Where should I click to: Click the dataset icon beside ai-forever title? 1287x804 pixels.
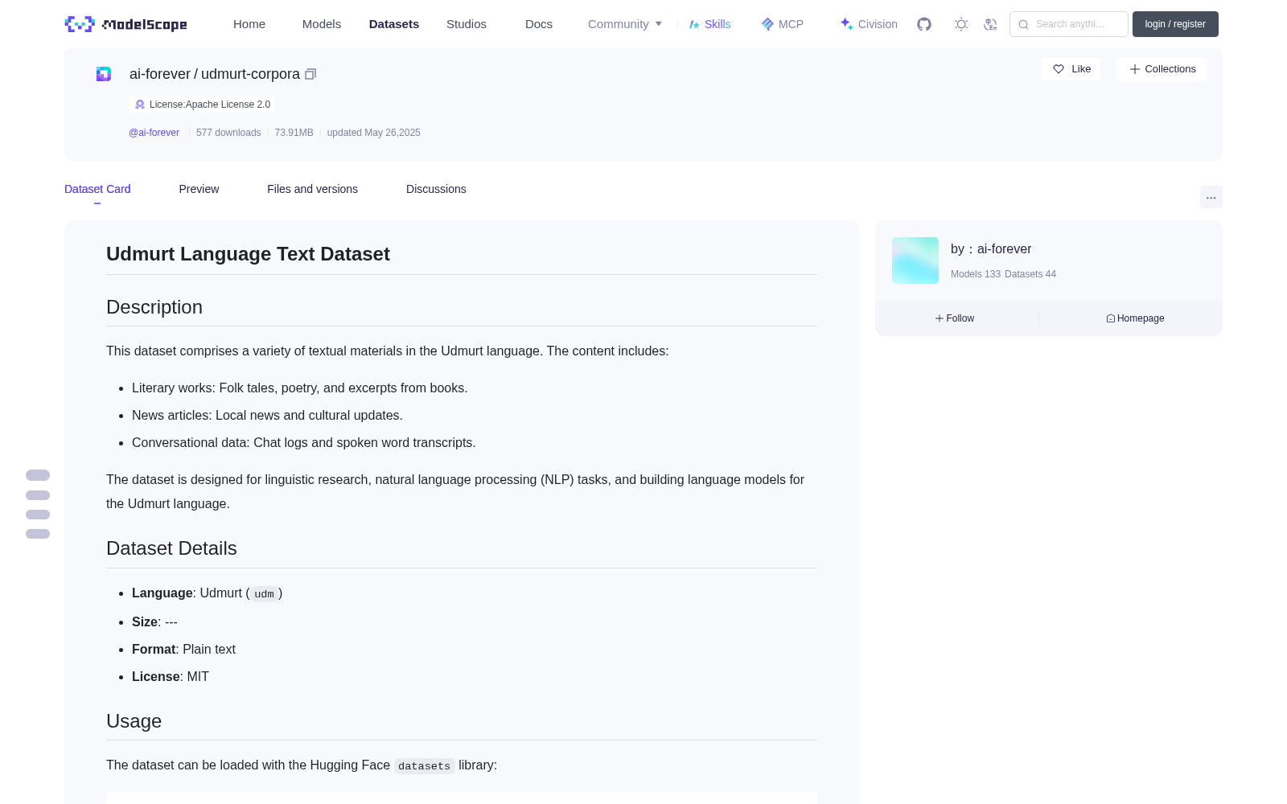(104, 74)
